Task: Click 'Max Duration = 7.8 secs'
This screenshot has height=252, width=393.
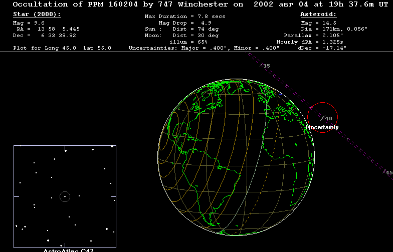Action: coord(185,16)
